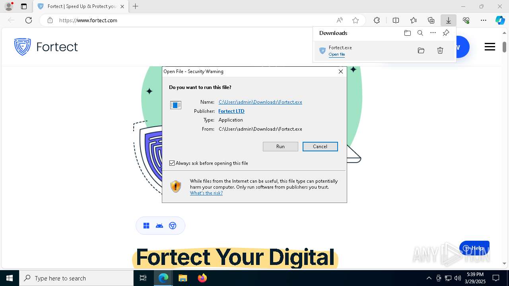Open notification center
Screen dimensions: 509x286
point(496,278)
